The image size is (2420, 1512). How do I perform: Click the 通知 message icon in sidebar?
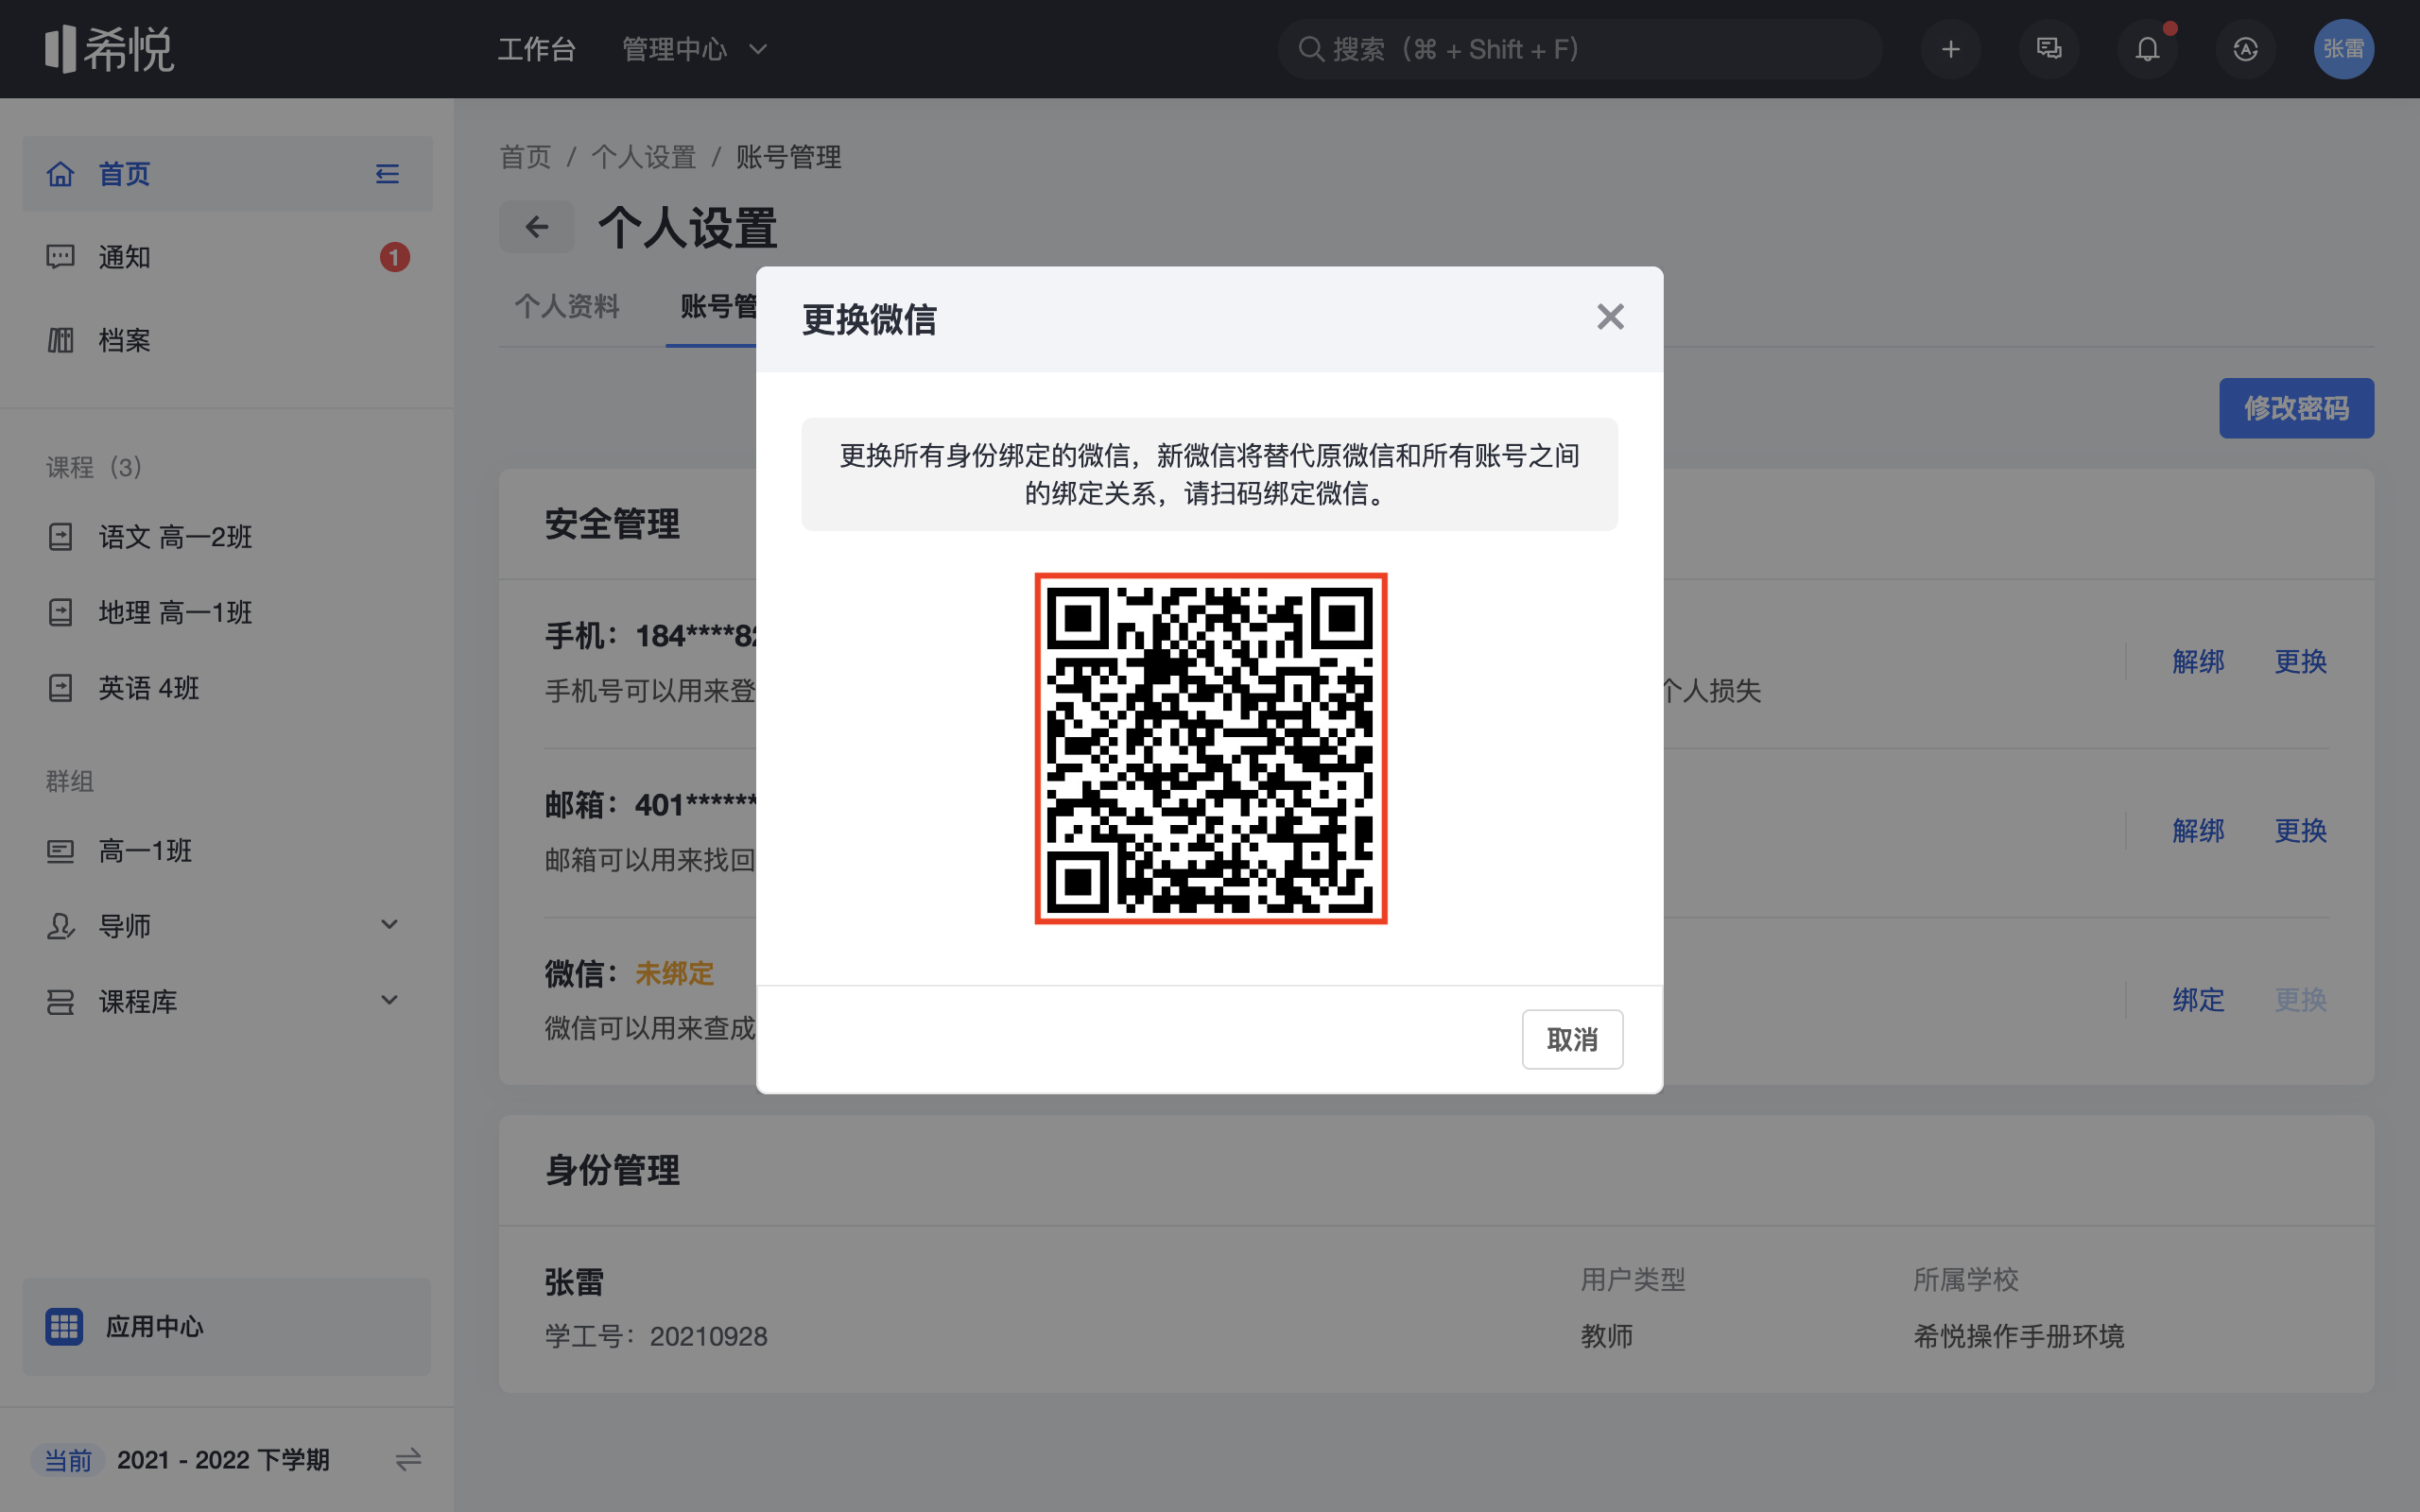pos(60,257)
